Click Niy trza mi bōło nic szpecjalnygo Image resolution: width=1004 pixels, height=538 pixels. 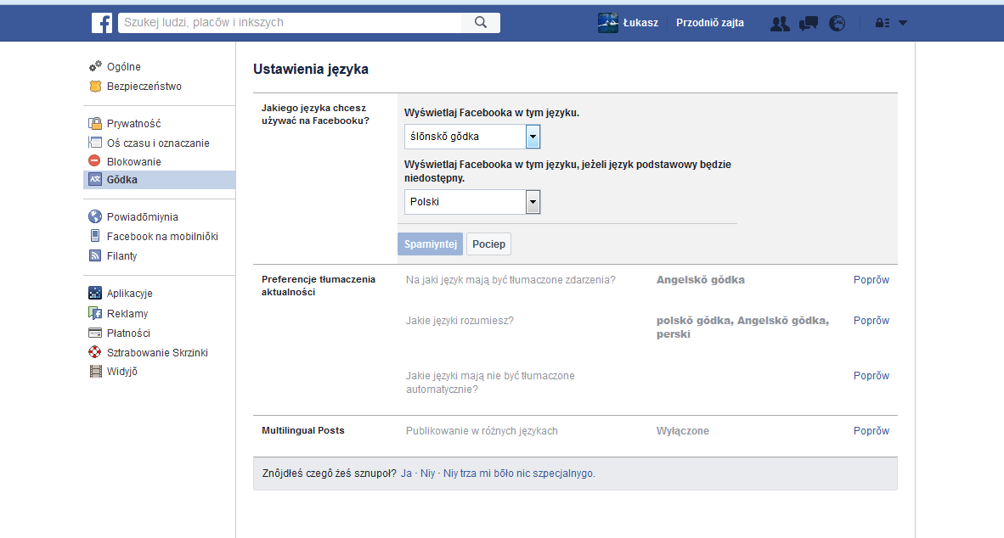[519, 474]
